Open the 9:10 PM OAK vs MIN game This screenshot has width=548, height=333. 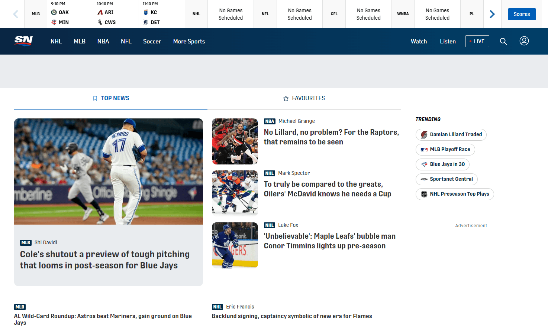[70, 14]
